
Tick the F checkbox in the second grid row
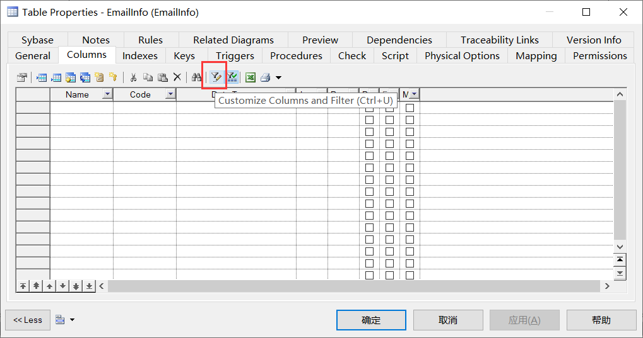coord(389,120)
